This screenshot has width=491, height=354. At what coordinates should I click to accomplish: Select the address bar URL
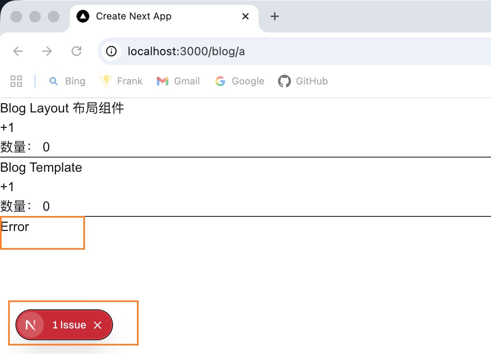186,51
